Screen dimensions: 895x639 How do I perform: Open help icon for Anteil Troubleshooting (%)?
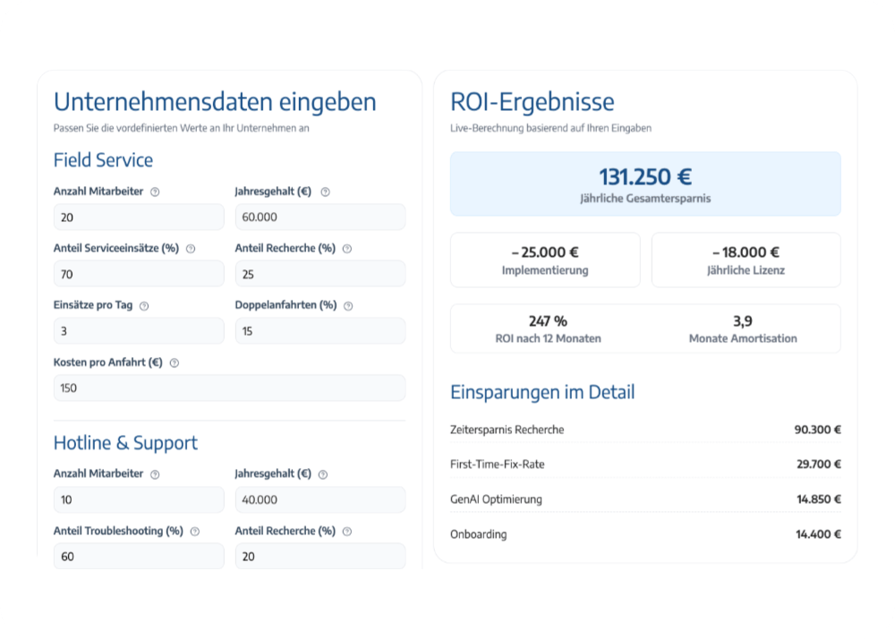[x=194, y=532]
